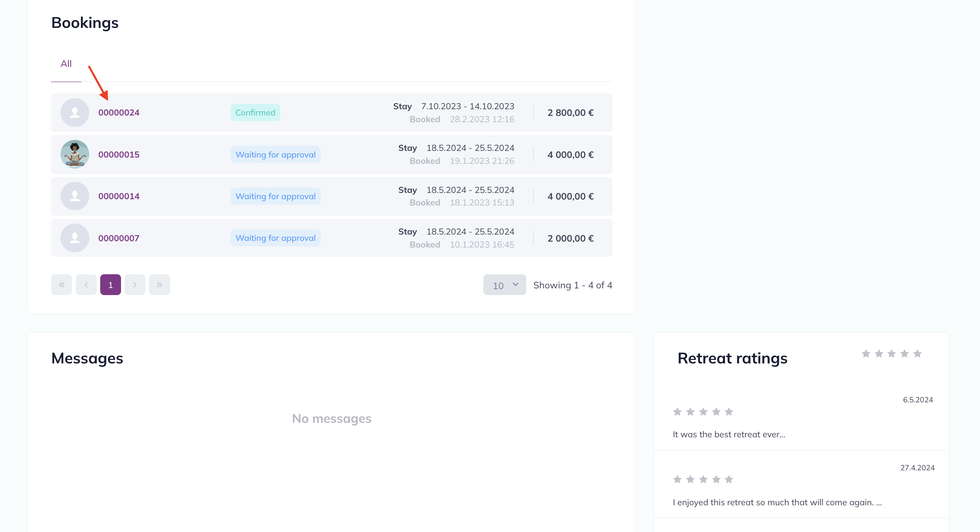The image size is (980, 532).
Task: Open booking 00000007
Action: pos(119,238)
